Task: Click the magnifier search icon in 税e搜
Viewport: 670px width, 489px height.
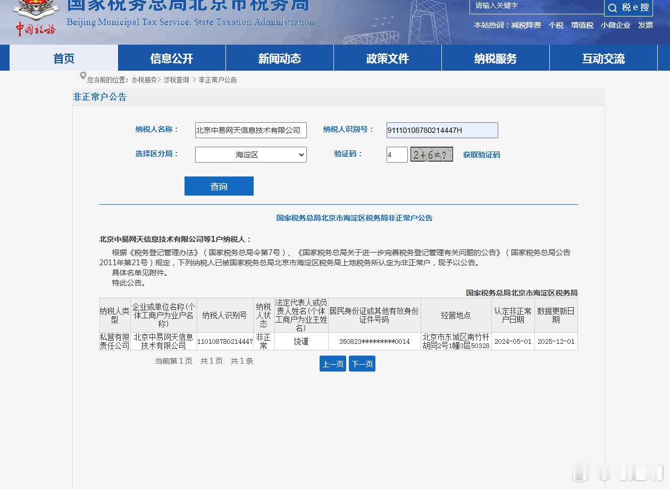Action: [613, 8]
